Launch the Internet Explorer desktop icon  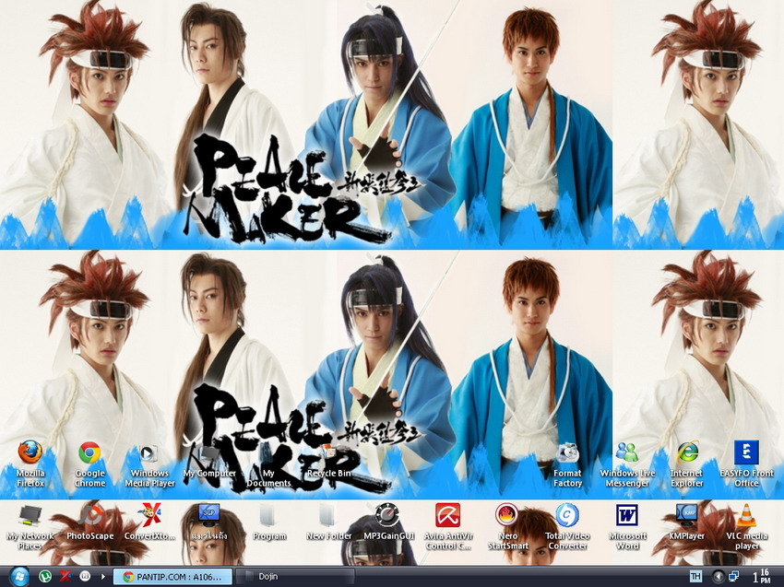coord(687,465)
